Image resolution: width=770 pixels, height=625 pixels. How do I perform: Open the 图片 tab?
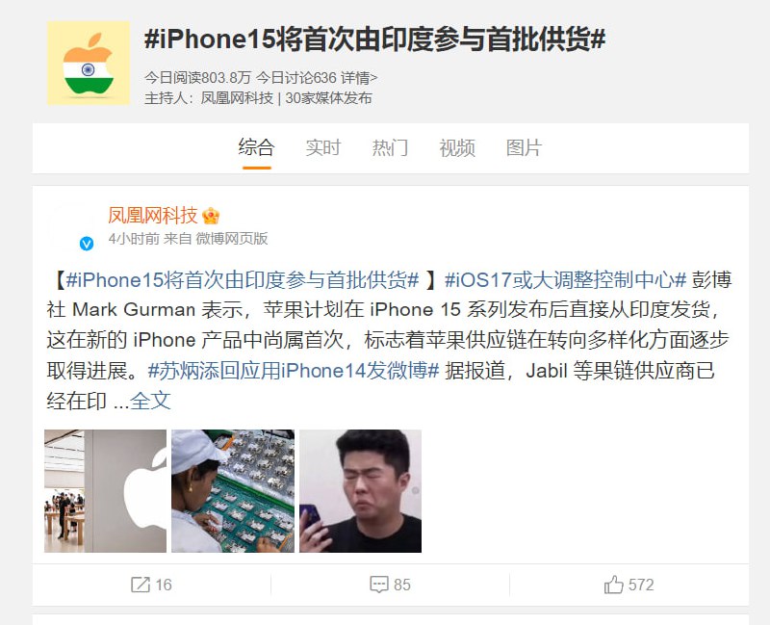524,147
